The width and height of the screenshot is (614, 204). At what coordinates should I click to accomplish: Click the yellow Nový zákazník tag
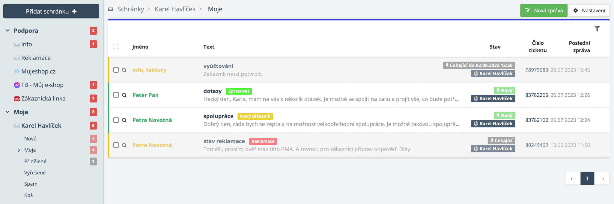pos(255,116)
